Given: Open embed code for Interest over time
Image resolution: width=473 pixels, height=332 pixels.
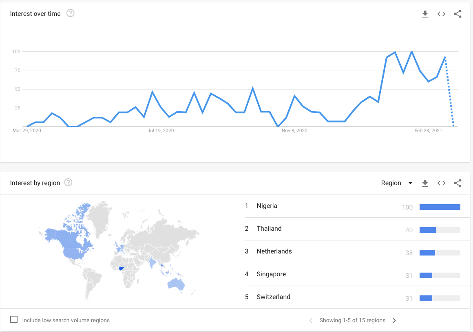Looking at the screenshot, I should coord(441,14).
